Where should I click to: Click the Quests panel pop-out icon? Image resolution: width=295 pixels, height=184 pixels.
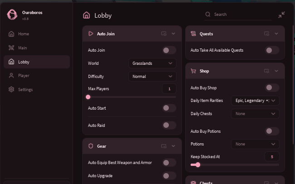(x=266, y=34)
